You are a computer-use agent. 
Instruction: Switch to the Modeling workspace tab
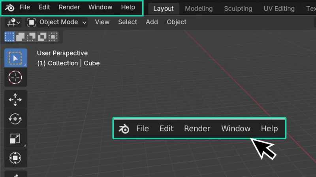(x=199, y=9)
